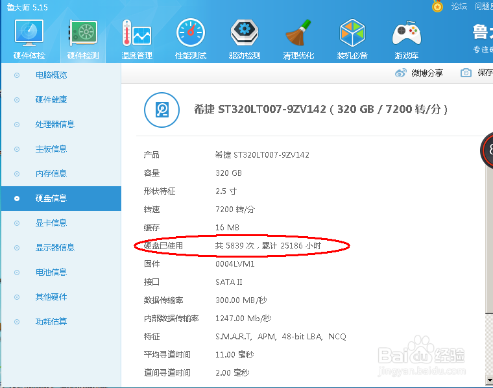The width and height of the screenshot is (493, 388).
Task: Click the 微博分享 share link
Action: tap(427, 73)
